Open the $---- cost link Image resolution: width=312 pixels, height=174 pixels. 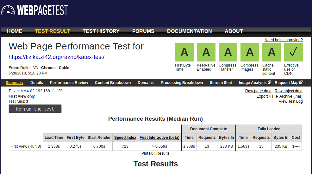tap(296, 146)
